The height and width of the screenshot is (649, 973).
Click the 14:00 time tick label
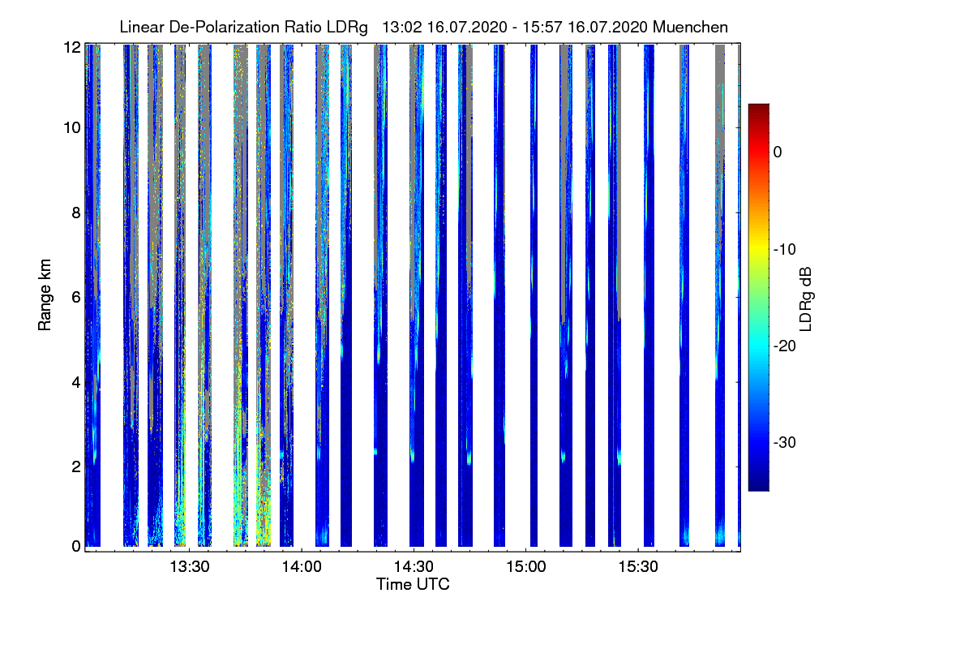[301, 567]
